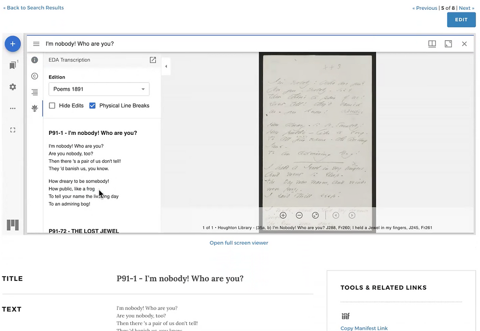Image resolution: width=480 pixels, height=331 pixels.
Task: Click the add-window plus button
Action: click(13, 44)
